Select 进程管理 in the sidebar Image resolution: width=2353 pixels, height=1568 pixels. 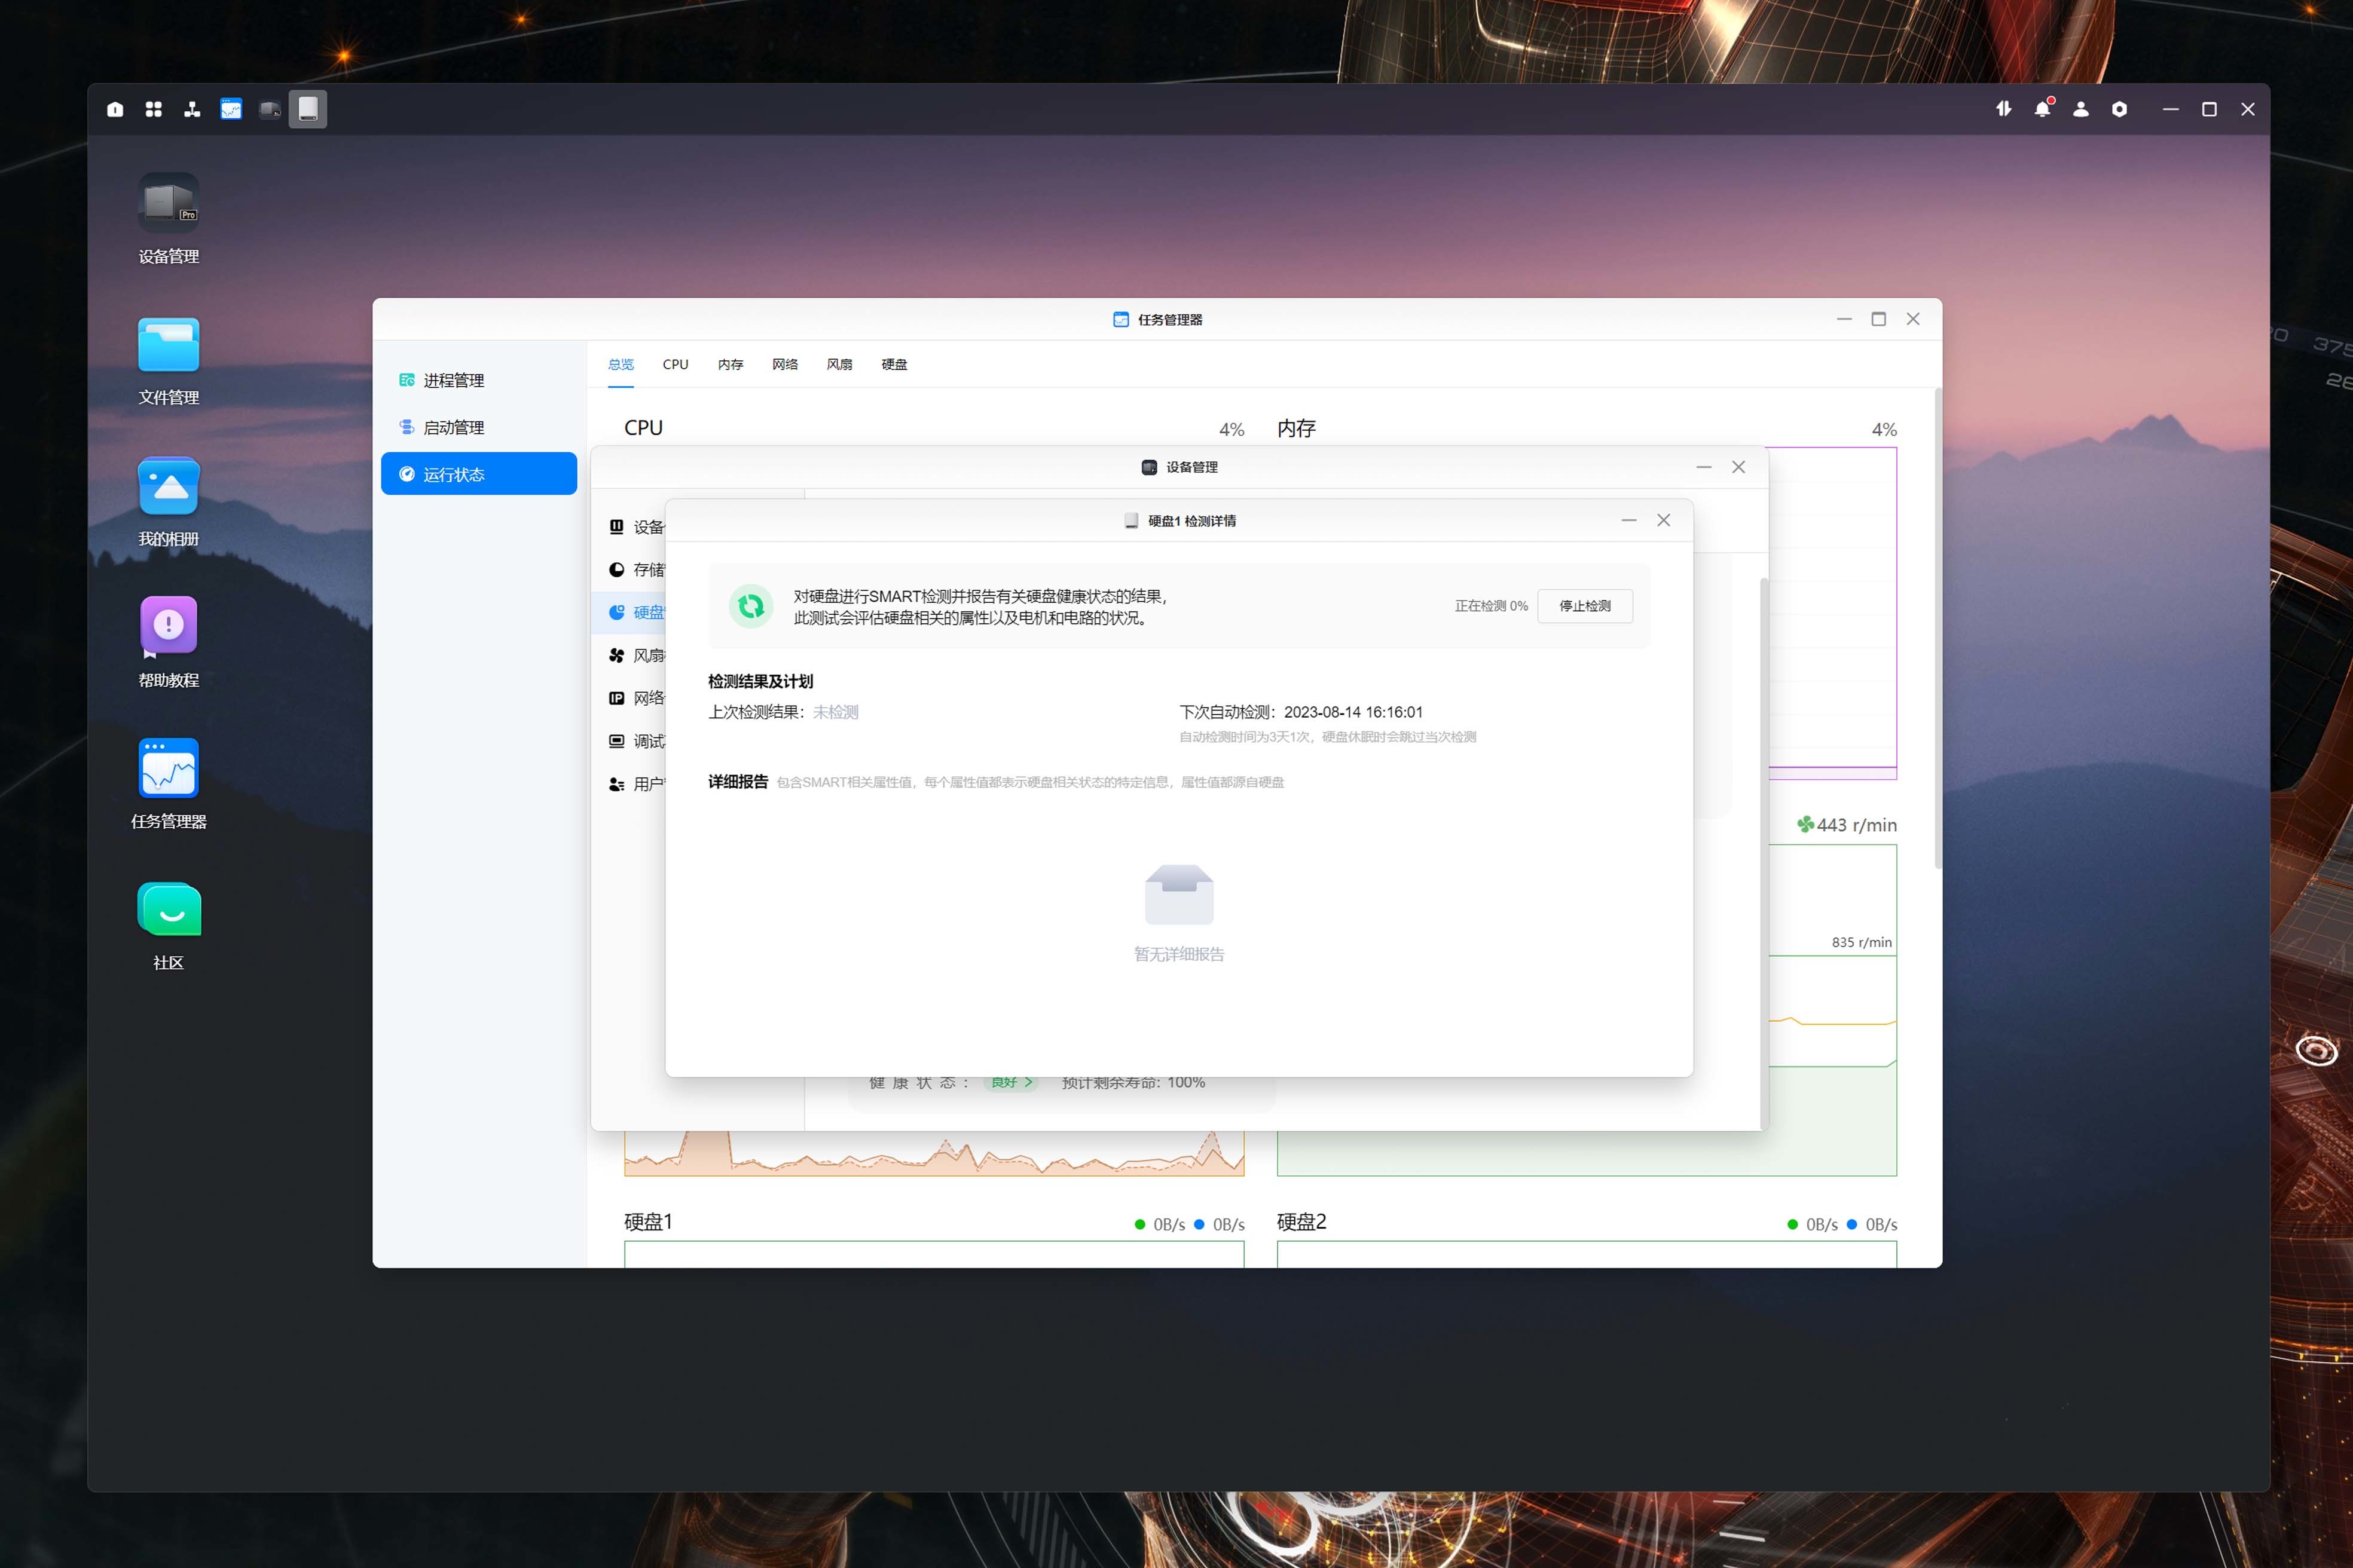pyautogui.click(x=453, y=380)
